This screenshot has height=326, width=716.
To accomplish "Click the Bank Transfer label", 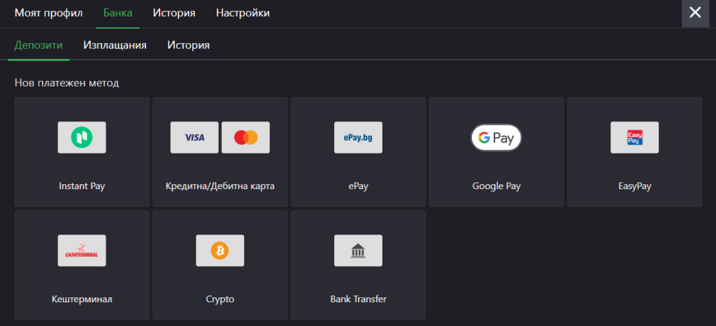I will tap(358, 299).
